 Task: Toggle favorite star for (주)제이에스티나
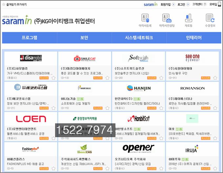(x=215, y=108)
